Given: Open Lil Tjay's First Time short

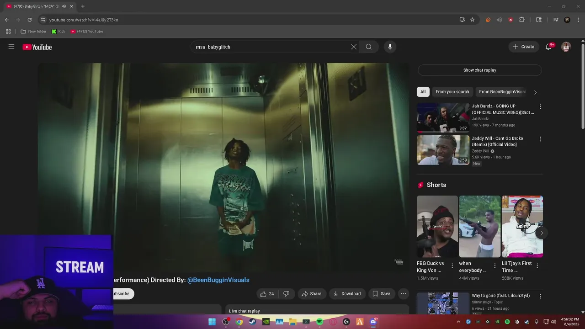Looking at the screenshot, I should point(522,226).
